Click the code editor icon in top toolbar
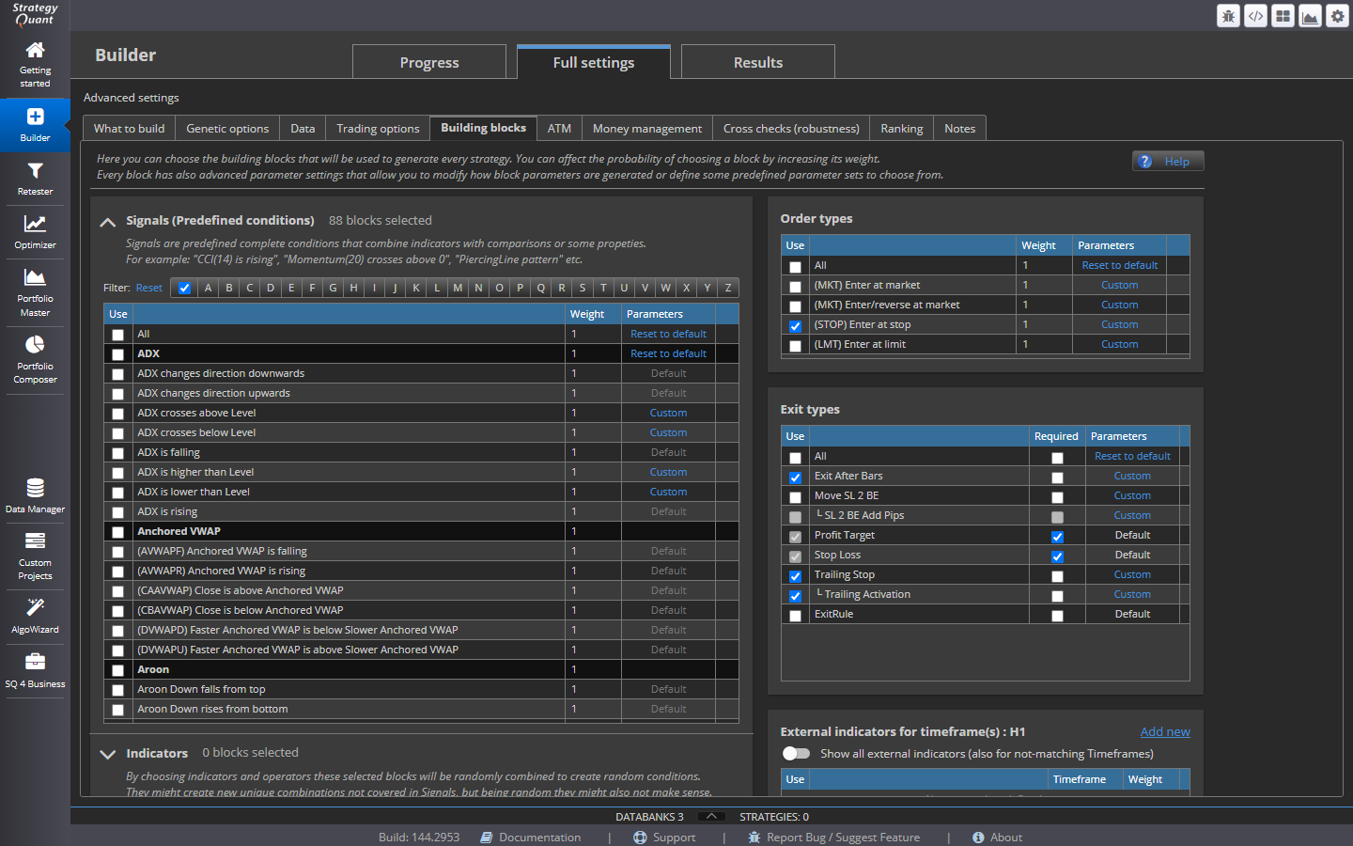 click(1255, 16)
